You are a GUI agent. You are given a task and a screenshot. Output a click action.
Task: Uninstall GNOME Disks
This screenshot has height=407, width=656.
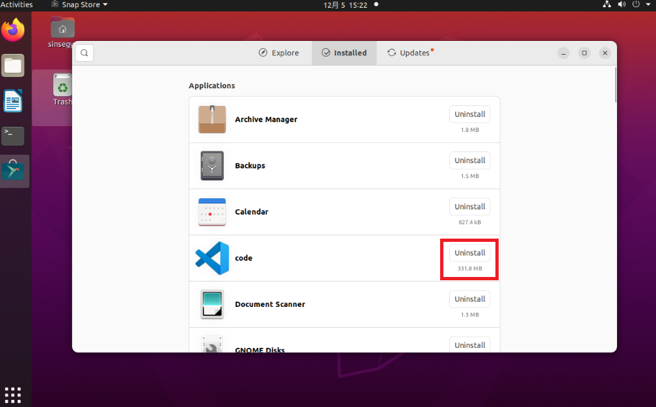[x=470, y=345]
